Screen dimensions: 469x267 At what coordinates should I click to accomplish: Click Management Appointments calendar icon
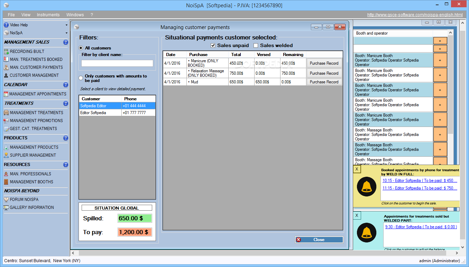[x=6, y=94]
